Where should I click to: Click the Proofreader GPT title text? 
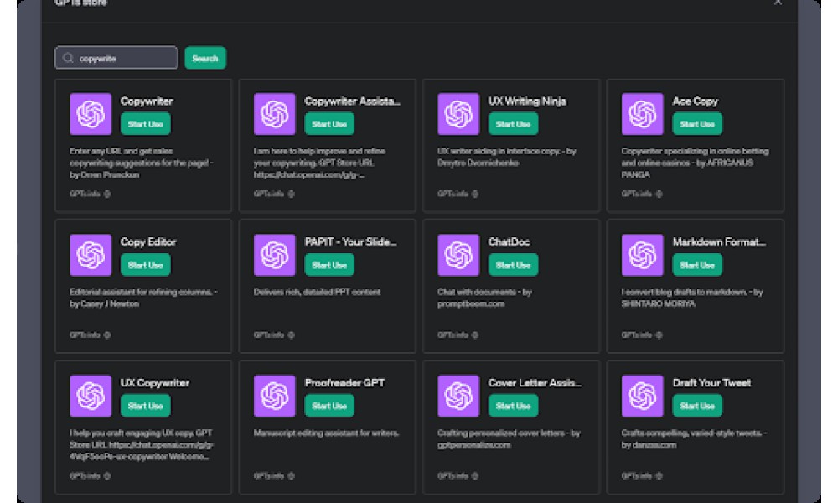(x=344, y=383)
